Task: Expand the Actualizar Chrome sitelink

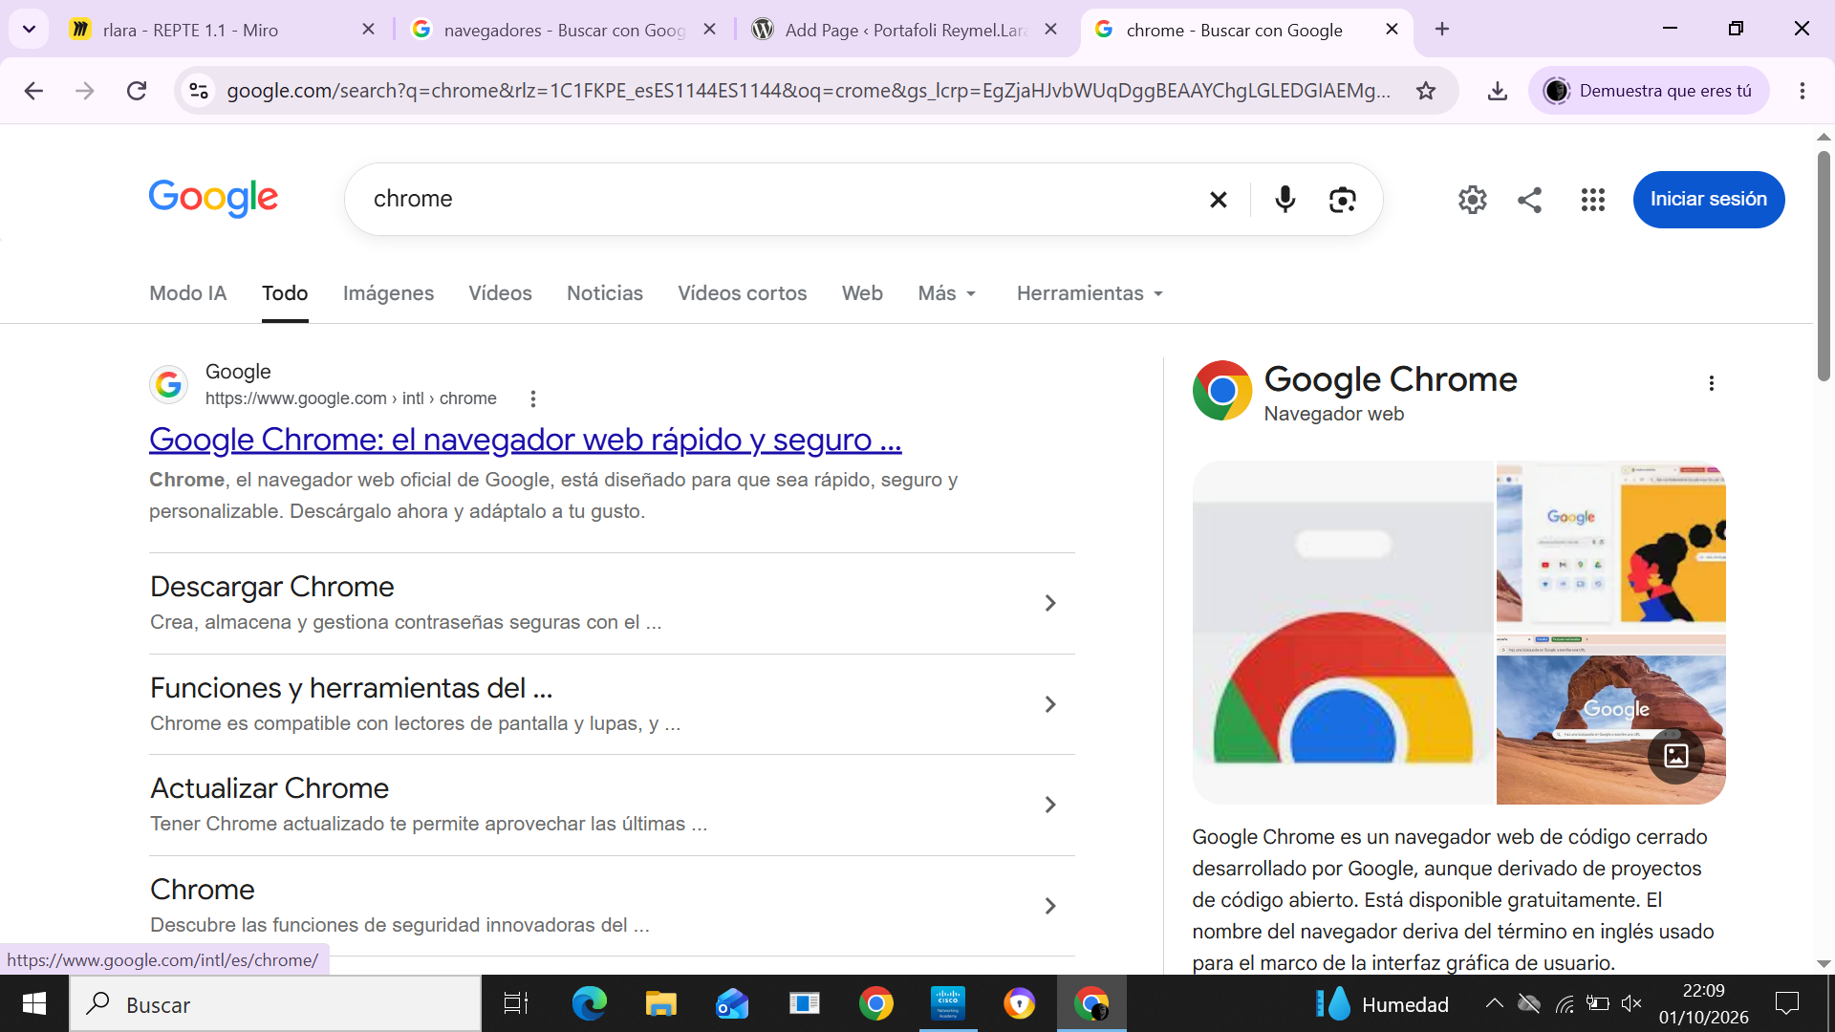Action: pyautogui.click(x=612, y=805)
